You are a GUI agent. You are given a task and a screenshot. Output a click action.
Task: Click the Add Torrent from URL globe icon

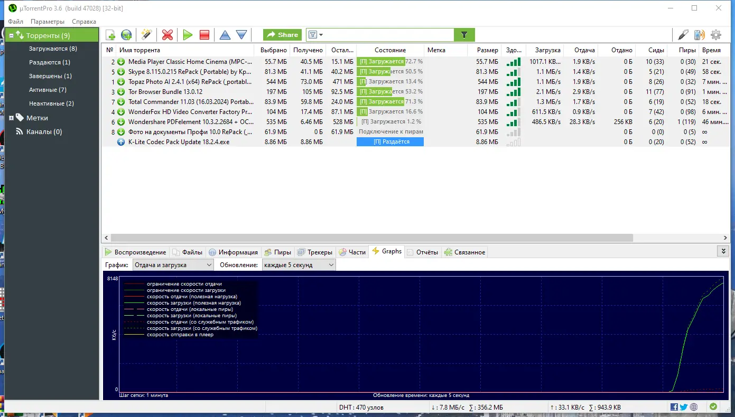126,35
